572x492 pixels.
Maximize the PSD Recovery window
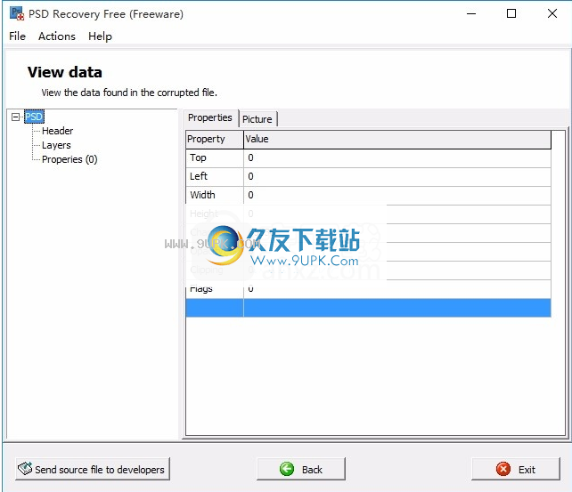click(x=511, y=14)
